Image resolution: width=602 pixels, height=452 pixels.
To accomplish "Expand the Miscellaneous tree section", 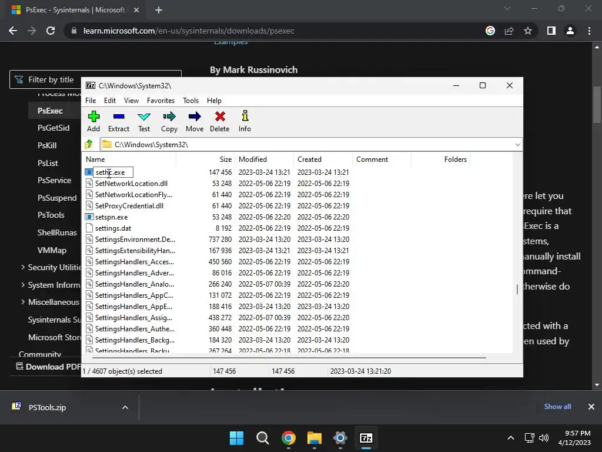I will (23, 302).
